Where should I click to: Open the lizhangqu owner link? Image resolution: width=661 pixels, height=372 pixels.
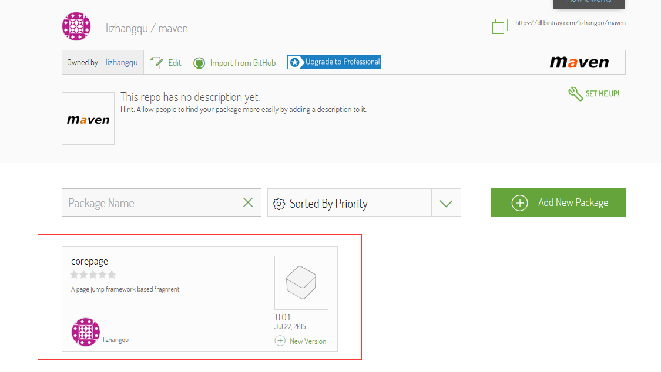pos(122,62)
